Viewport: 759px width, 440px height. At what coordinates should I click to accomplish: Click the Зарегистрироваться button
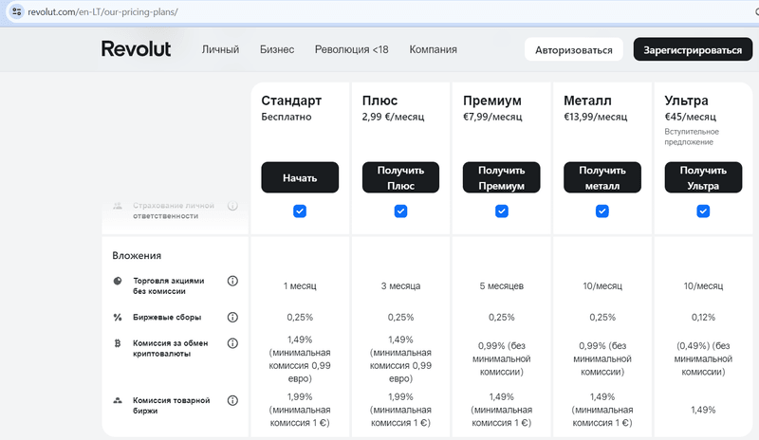693,49
